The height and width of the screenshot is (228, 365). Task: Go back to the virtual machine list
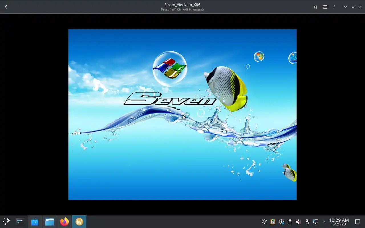6,7
